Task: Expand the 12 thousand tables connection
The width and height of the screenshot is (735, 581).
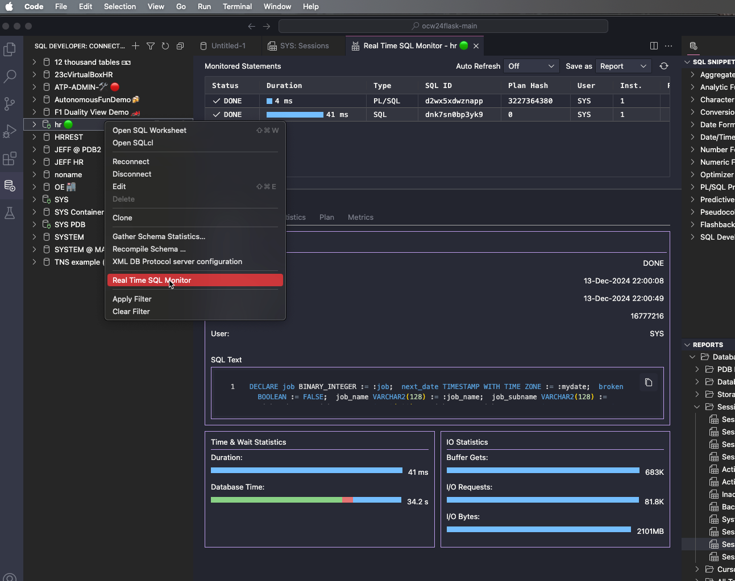Action: (x=34, y=62)
